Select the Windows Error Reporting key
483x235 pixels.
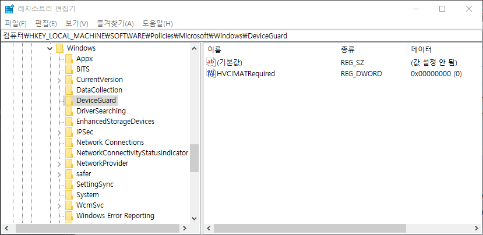115,215
